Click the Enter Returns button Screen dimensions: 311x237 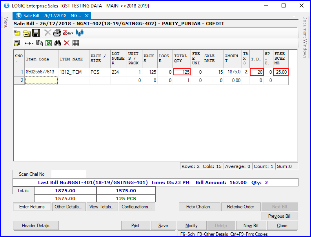pos(32,207)
